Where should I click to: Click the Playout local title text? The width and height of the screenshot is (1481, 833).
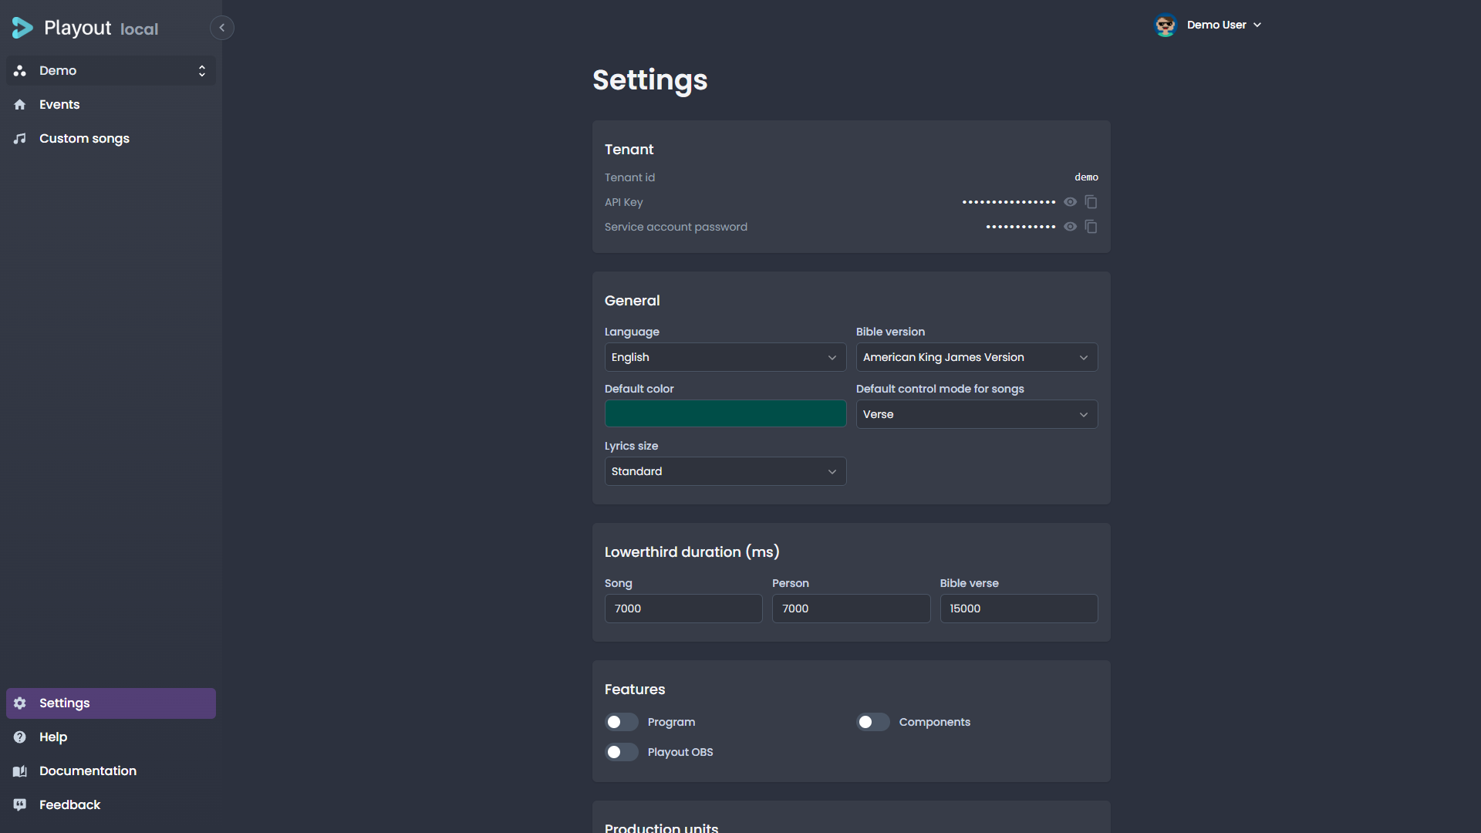[x=101, y=29]
